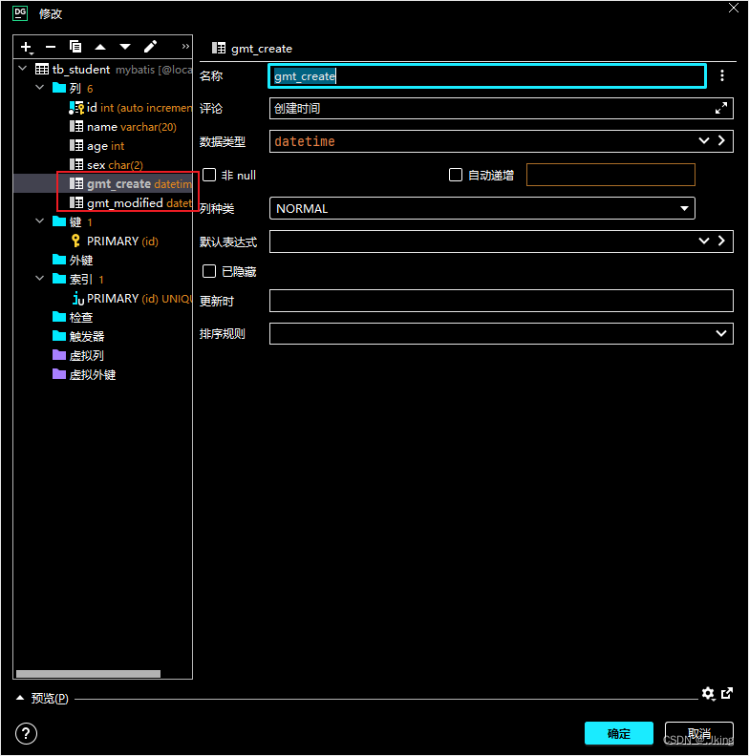This screenshot has height=756, width=749.
Task: Expand the comment field with the expand icon
Action: pyautogui.click(x=721, y=109)
